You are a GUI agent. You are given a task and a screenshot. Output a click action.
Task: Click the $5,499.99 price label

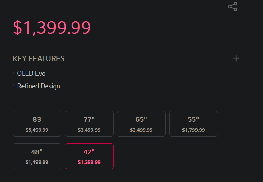37,130
